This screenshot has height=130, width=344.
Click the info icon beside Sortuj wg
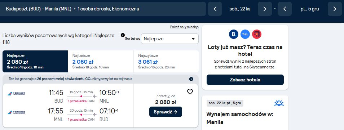click(123, 35)
